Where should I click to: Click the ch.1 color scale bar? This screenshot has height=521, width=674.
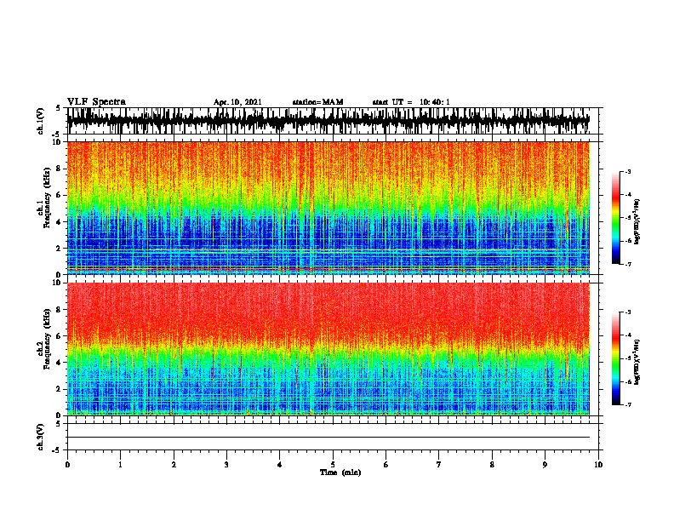[615, 218]
